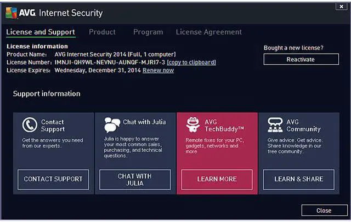This screenshot has width=351, height=222.
Task: Click the copy to clipboard link
Action: [x=191, y=62]
